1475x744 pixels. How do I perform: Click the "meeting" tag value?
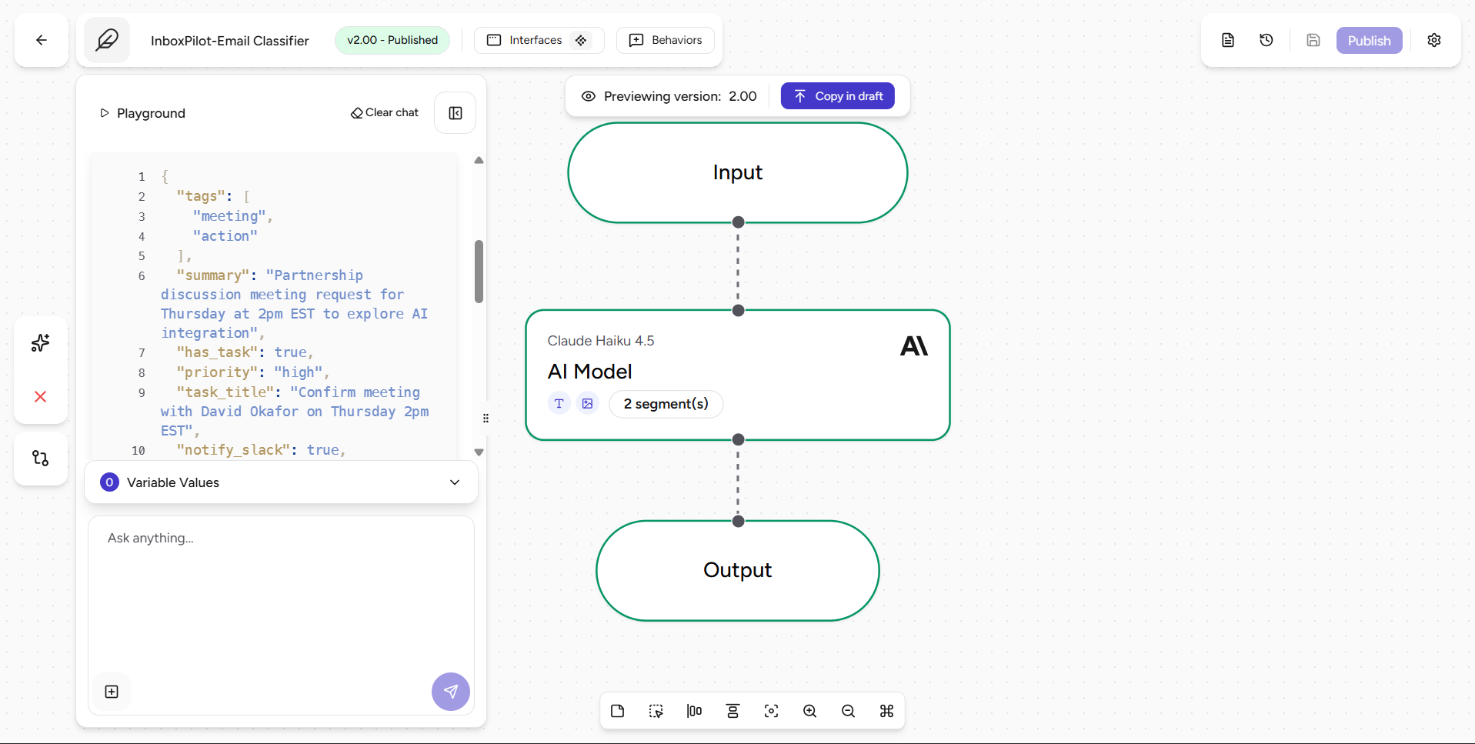(x=229, y=216)
